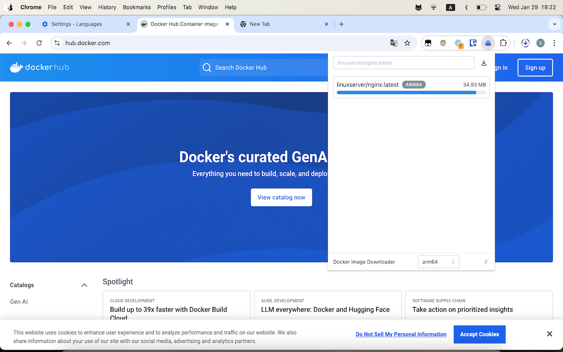Close the Docker Hub tab
This screenshot has width=563, height=352.
tap(227, 24)
